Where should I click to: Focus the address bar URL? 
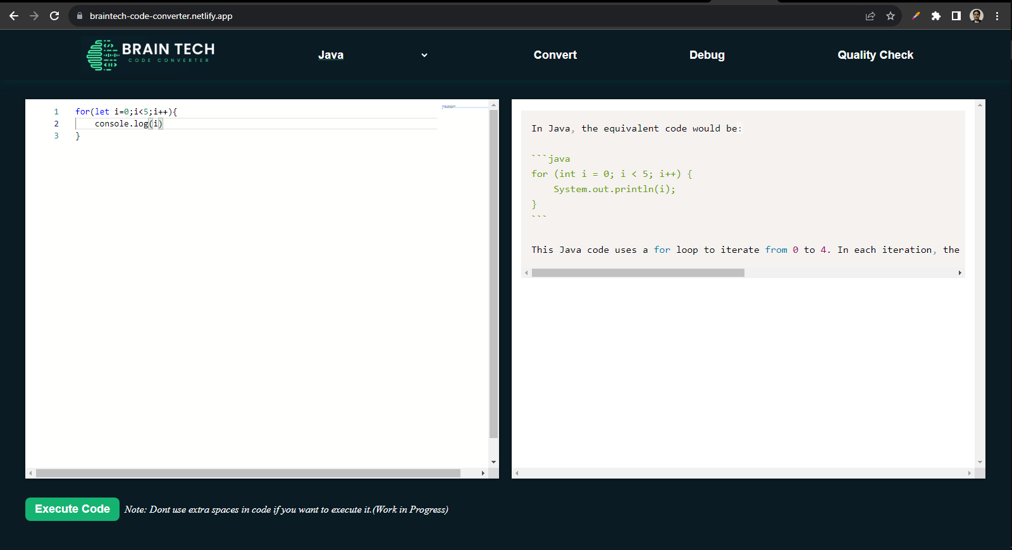click(161, 16)
